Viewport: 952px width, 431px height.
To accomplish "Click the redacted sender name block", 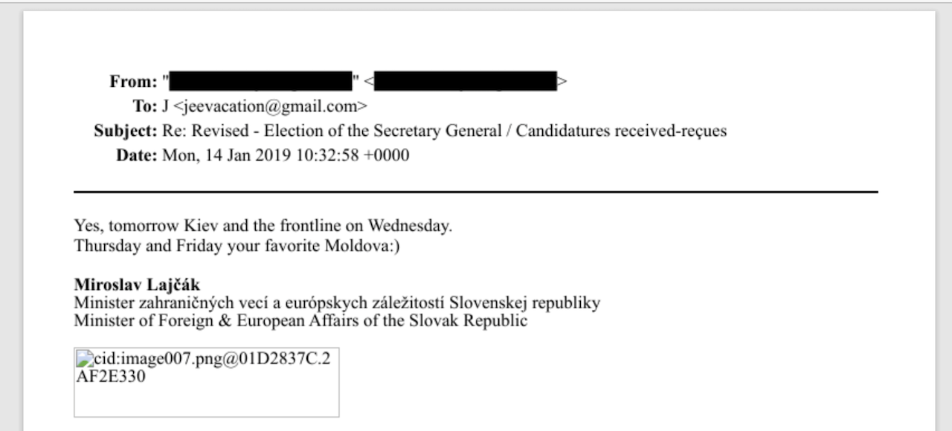I will [260, 81].
